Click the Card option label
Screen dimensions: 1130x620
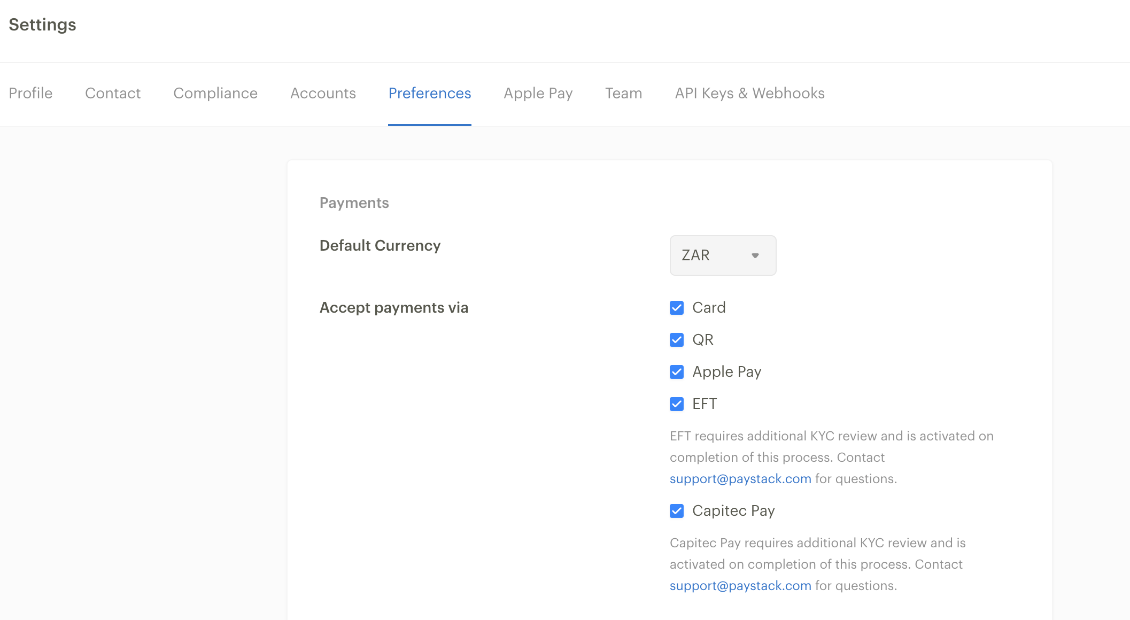click(x=709, y=308)
